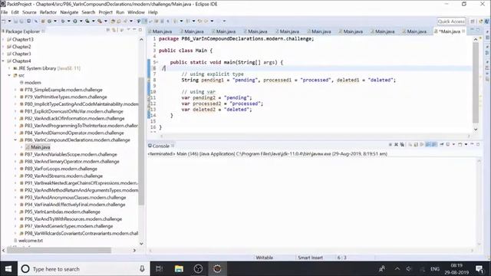Screen dimensions: 491x276
Task: Click the Terminate icon in Console toolbar
Action: click(x=390, y=145)
